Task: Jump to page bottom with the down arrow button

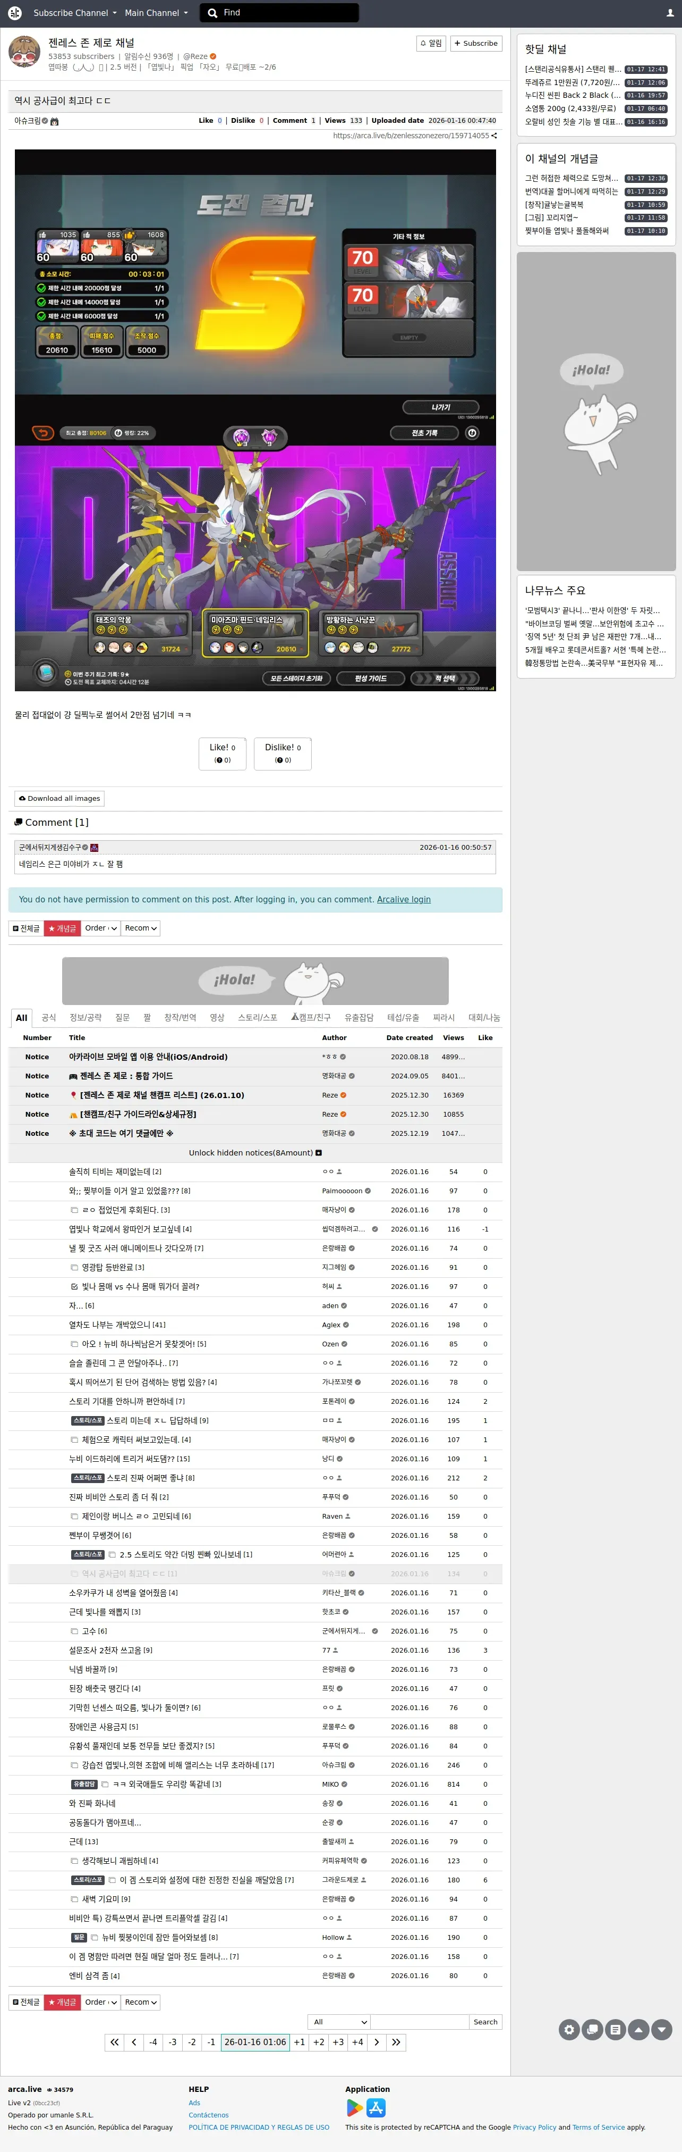Action: [x=662, y=2029]
